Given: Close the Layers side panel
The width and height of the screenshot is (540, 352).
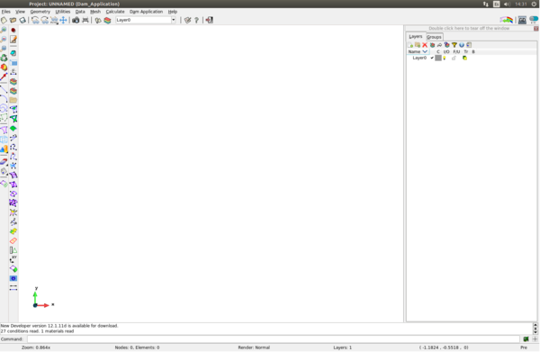Looking at the screenshot, I should coord(536,29).
